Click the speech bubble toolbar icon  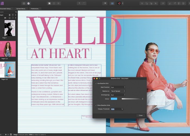pyautogui.click(x=105, y=3)
